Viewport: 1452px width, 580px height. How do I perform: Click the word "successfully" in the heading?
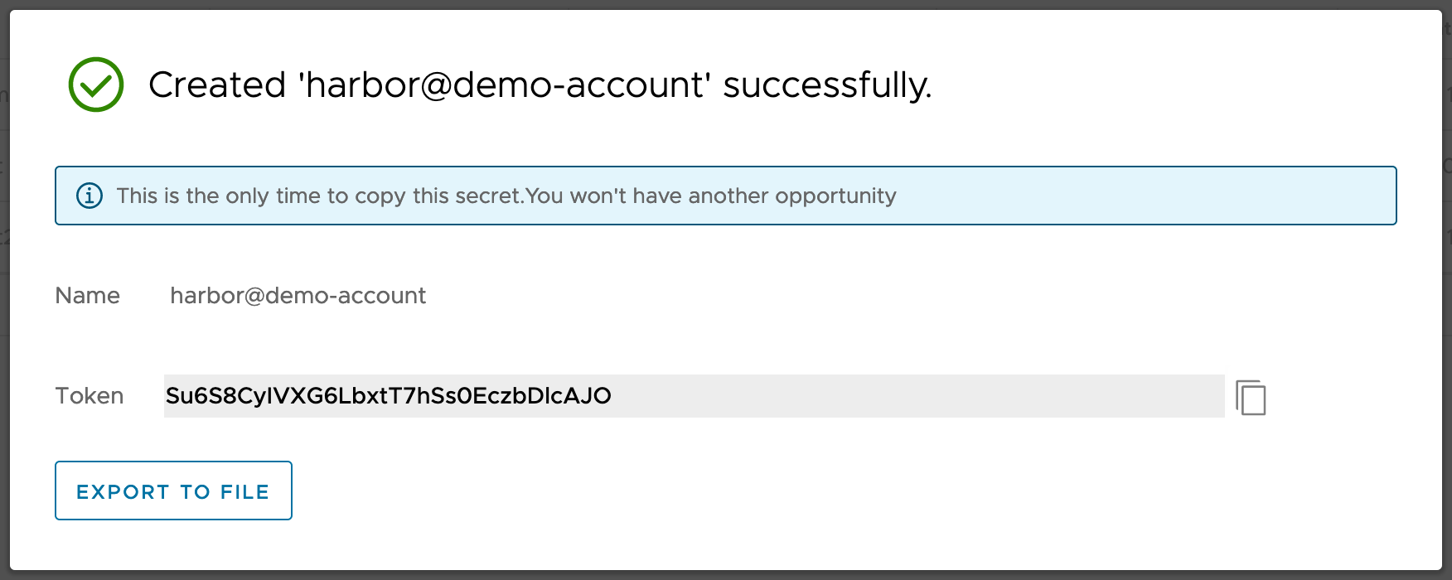click(826, 85)
